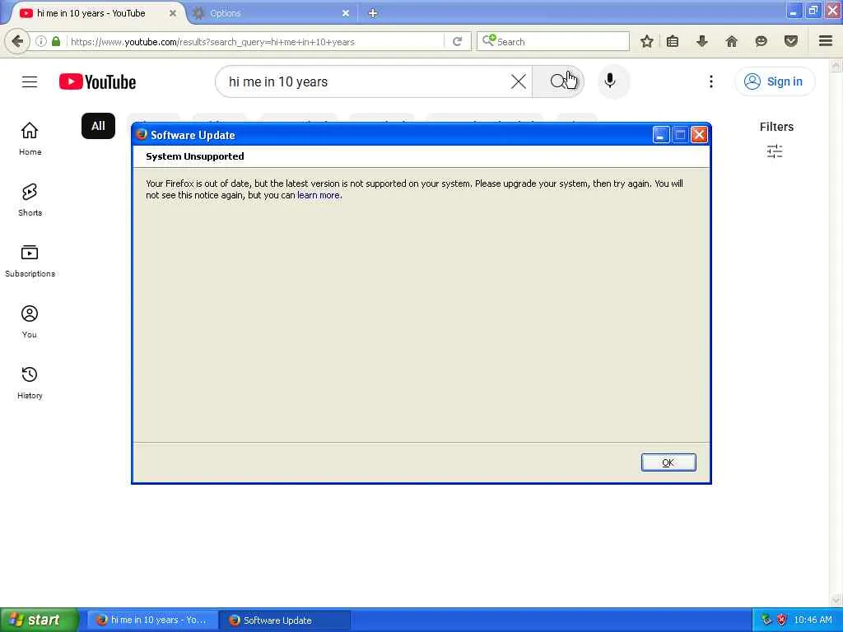843x632 pixels.
Task: Click the YouTube logo
Action: tap(97, 81)
